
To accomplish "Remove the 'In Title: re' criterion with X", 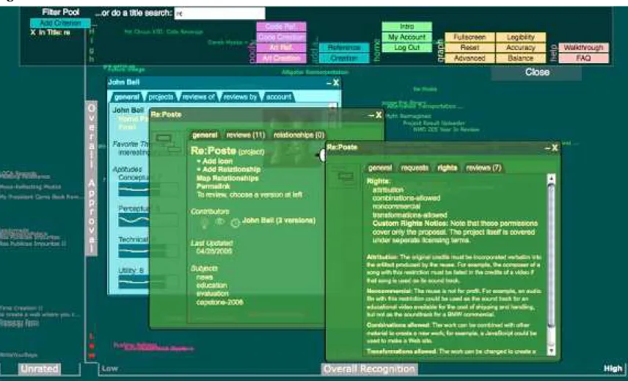I will click(33, 32).
